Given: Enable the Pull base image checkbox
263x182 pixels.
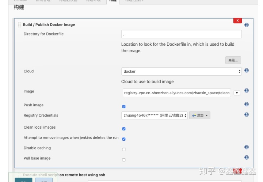Looking at the screenshot, I should 124,160.
